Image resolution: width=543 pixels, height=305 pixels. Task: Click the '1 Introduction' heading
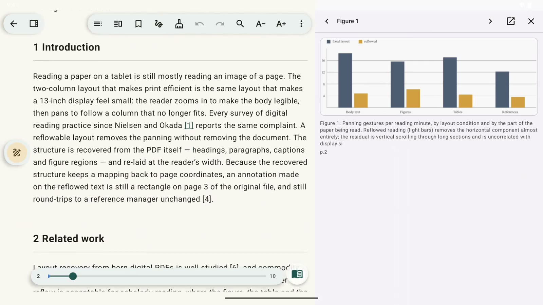[x=67, y=47]
